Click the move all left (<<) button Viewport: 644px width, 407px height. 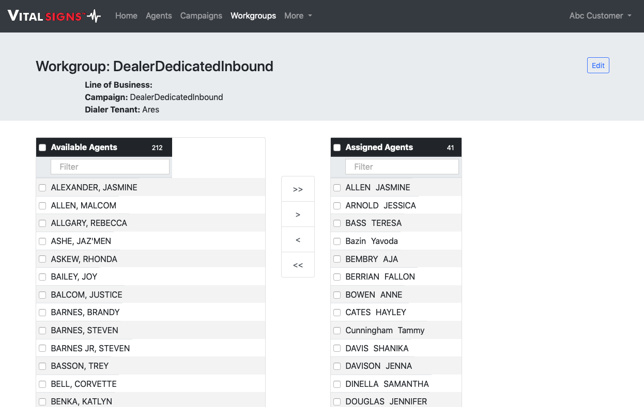point(298,265)
